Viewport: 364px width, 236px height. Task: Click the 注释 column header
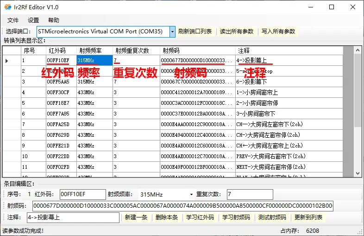click(289, 51)
